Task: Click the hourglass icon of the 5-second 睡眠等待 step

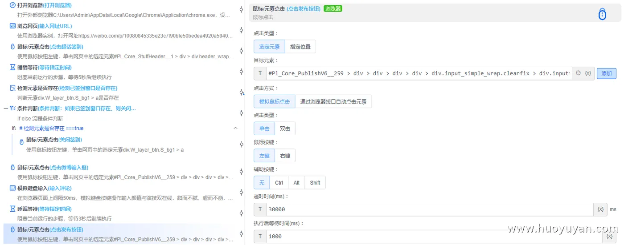Action: 12,68
